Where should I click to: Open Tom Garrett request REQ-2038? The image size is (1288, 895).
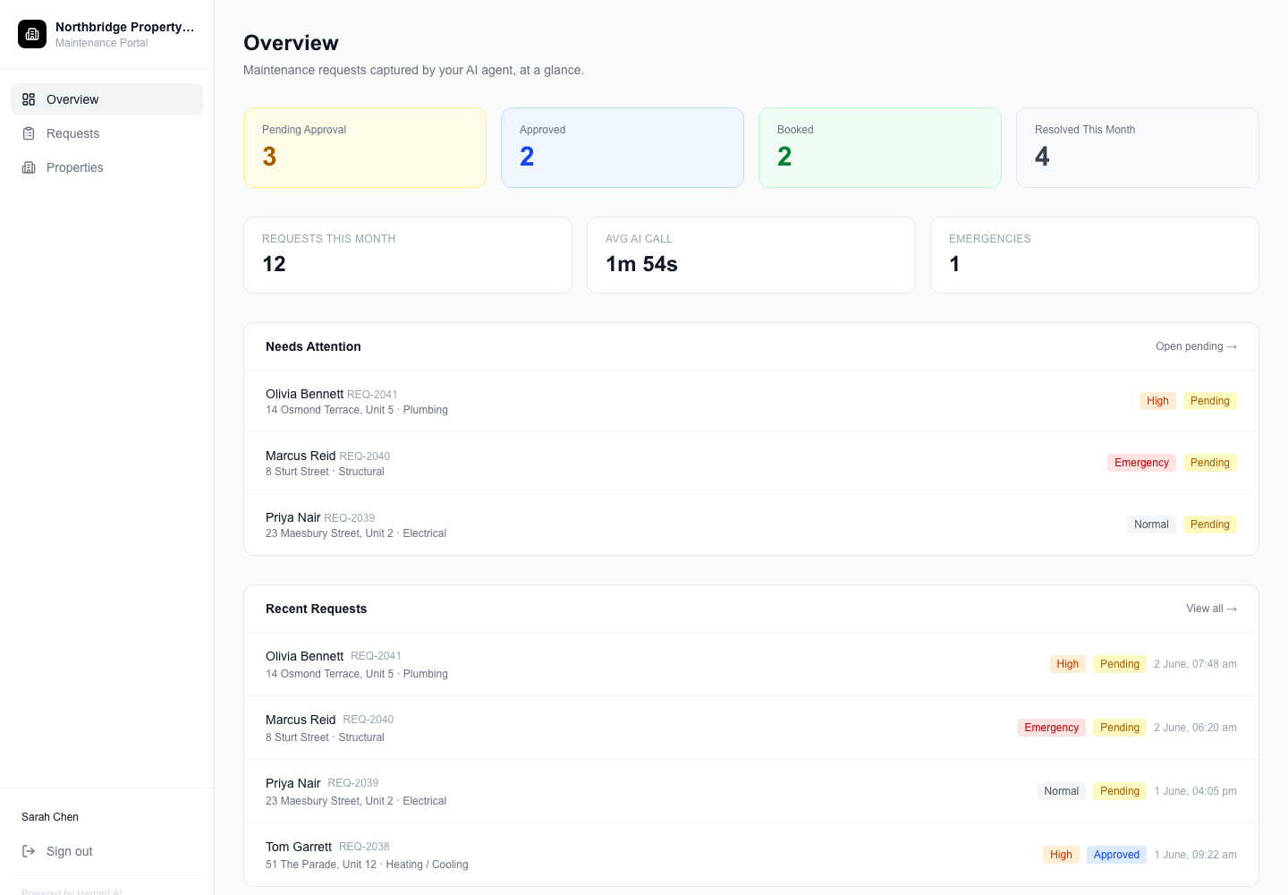[x=751, y=855]
